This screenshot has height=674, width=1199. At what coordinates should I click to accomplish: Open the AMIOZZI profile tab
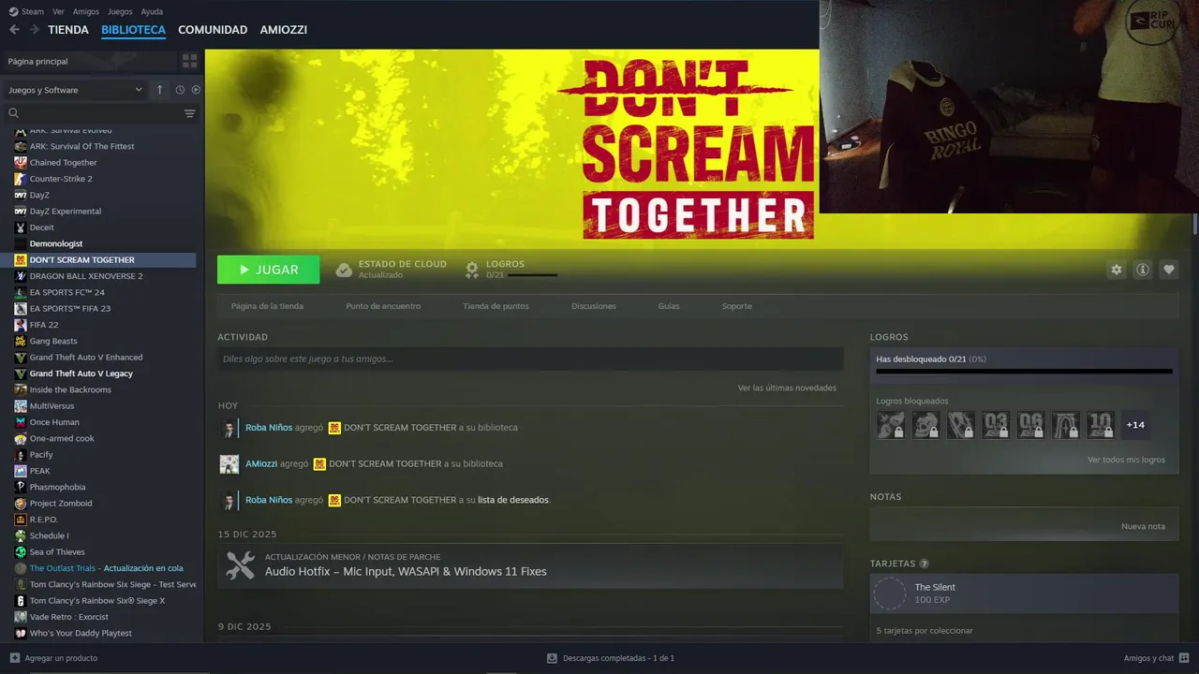284,30
